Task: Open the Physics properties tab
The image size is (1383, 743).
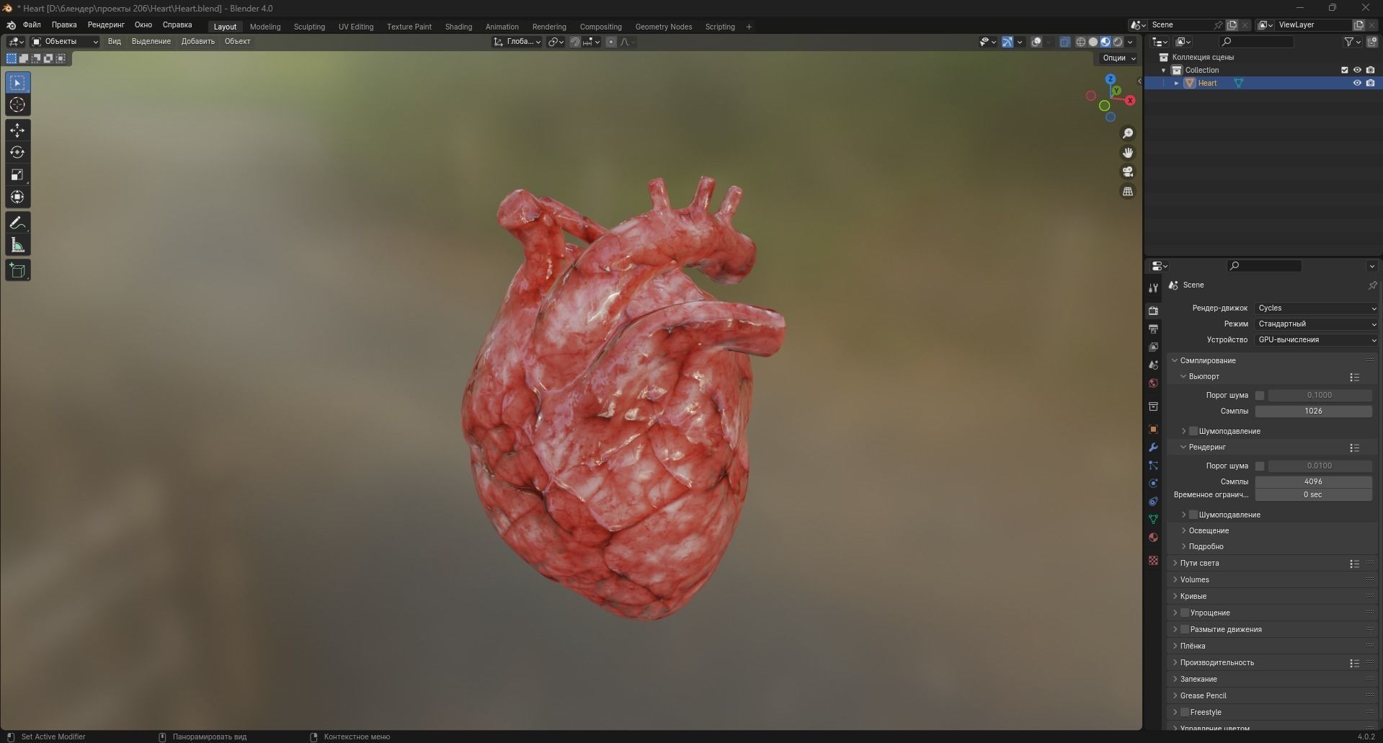Action: click(1153, 483)
